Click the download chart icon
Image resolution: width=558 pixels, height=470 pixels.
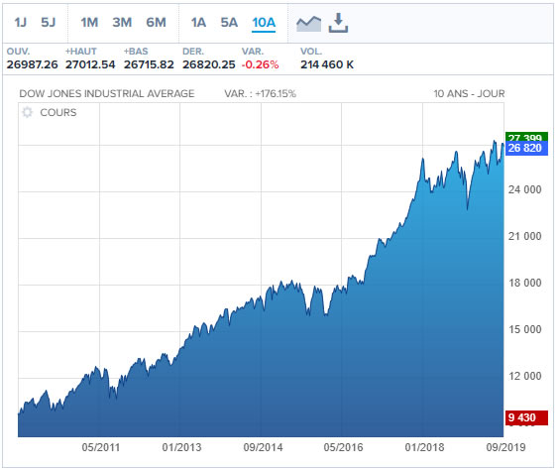coord(338,23)
